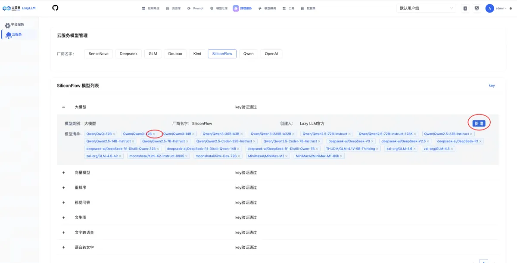Select the OpenAI vendor button

point(271,54)
